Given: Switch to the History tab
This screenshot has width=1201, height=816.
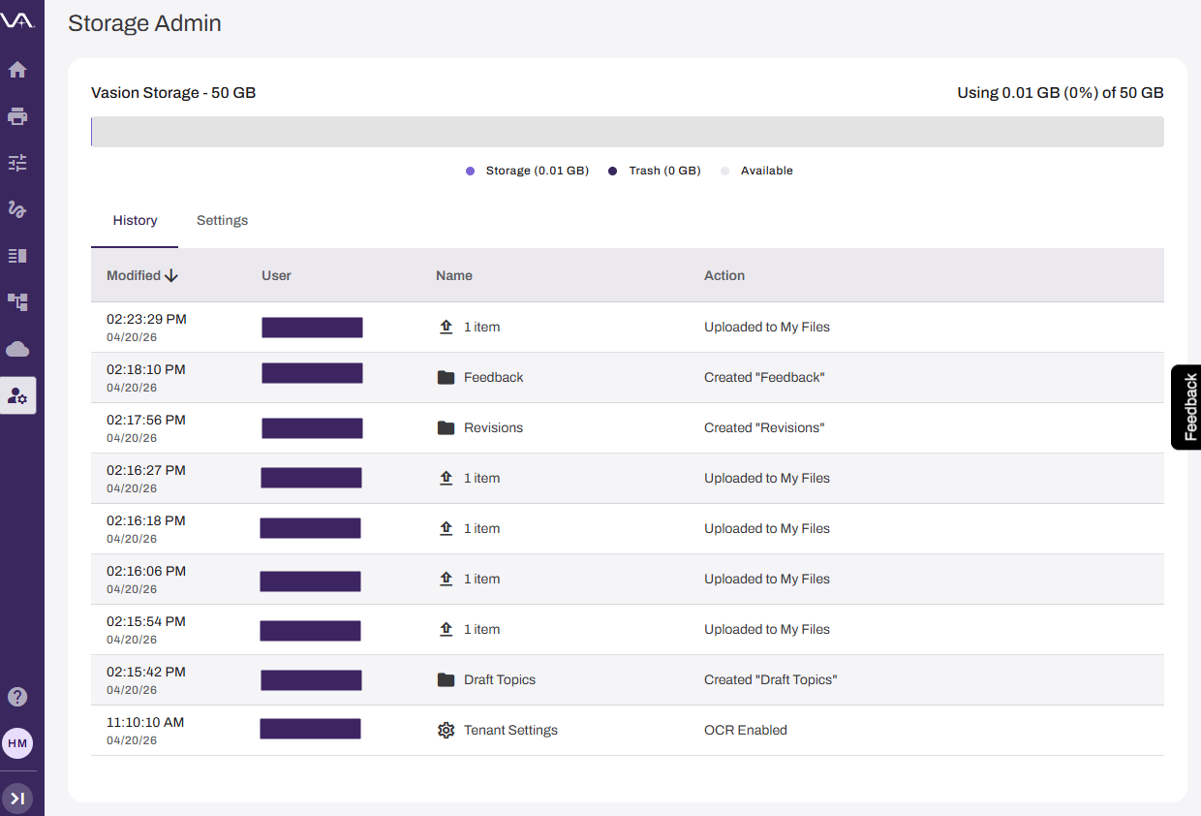Looking at the screenshot, I should [x=135, y=221].
